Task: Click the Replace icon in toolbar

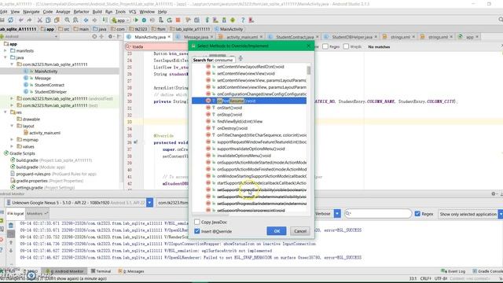Action: coord(75,20)
